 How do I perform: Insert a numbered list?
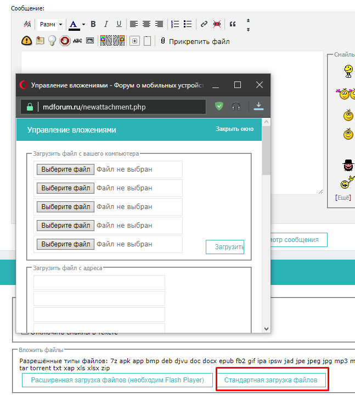tap(175, 24)
